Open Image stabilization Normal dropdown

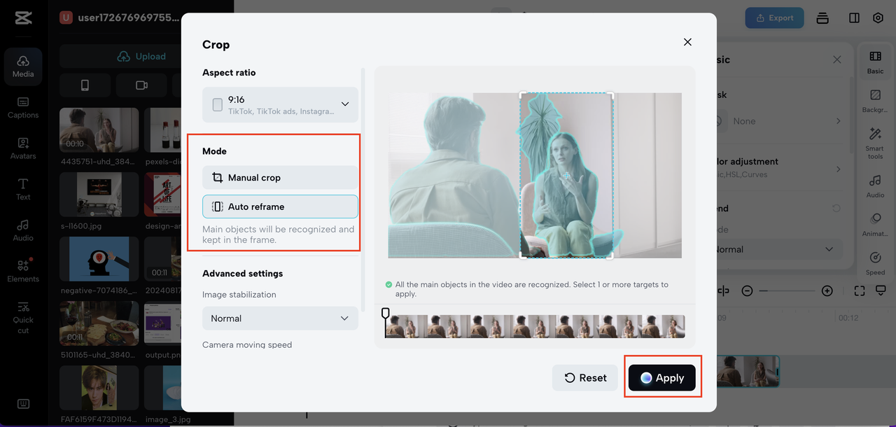pyautogui.click(x=280, y=318)
